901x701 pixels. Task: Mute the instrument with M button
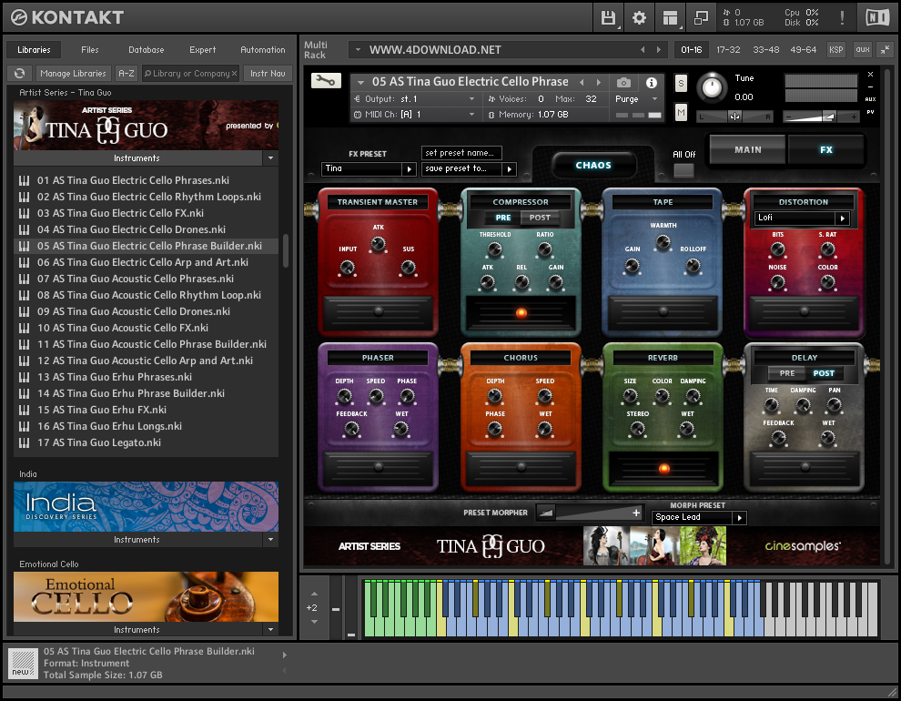(681, 113)
